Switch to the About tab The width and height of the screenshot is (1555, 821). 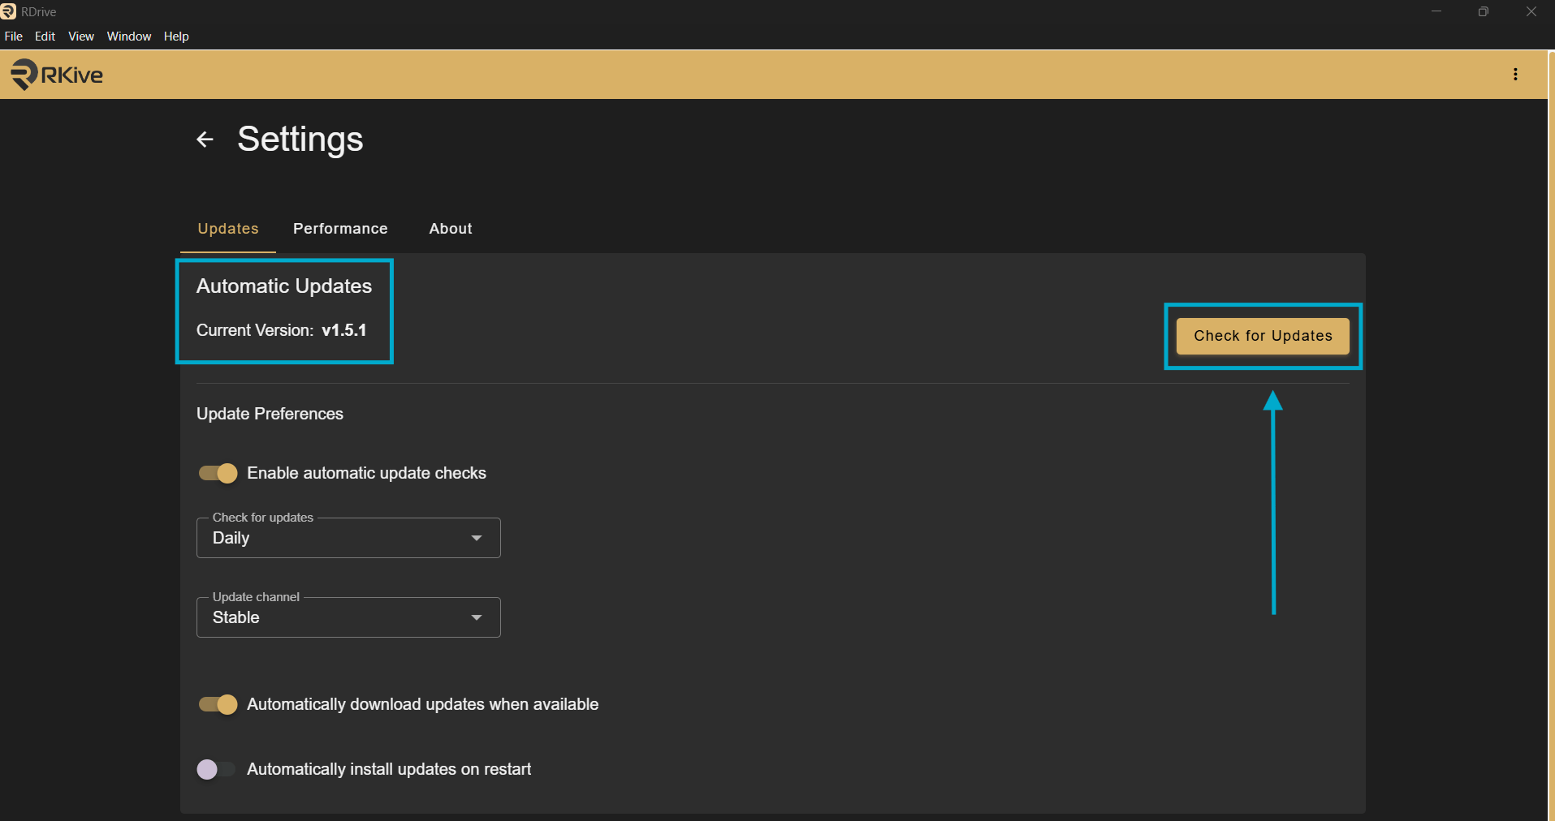pyautogui.click(x=451, y=229)
